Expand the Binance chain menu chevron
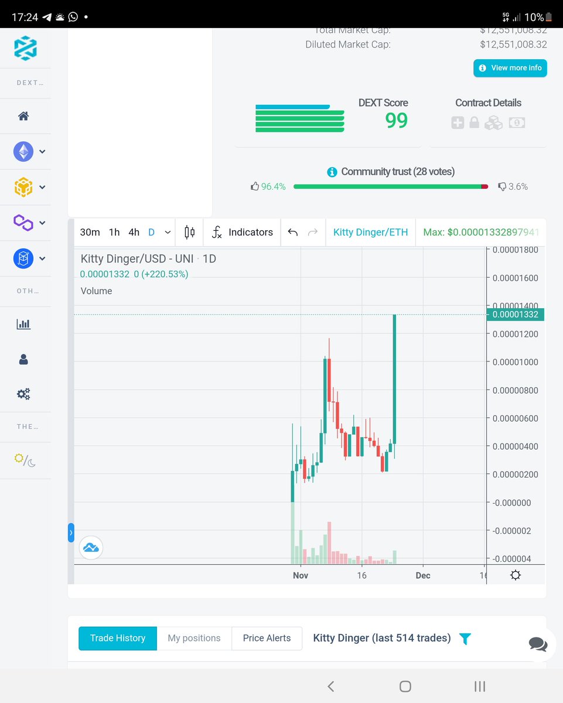This screenshot has width=563, height=703. [42, 187]
